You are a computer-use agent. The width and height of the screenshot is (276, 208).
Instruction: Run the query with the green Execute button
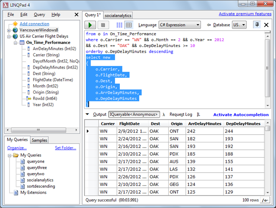(x=90, y=25)
